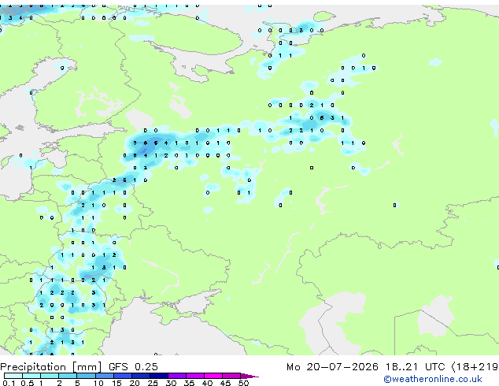Click the legend value "15"
The height and width of the screenshot is (386, 499).
[x=116, y=383]
